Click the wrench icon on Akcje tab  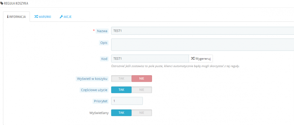click(61, 17)
